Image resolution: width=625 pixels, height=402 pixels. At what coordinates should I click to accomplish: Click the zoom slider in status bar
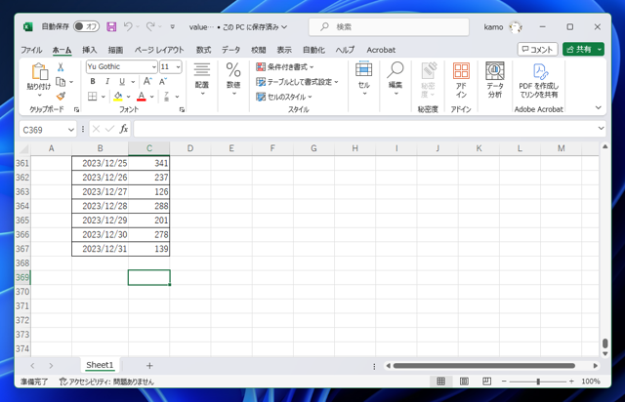(x=538, y=382)
